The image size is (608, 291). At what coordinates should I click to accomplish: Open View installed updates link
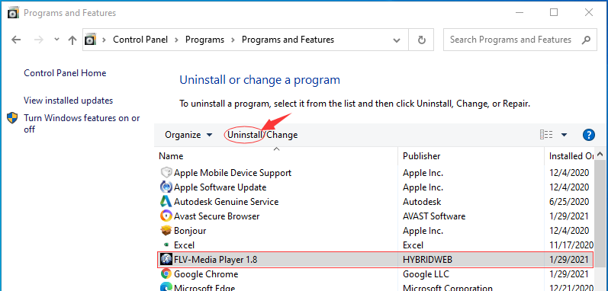68,101
